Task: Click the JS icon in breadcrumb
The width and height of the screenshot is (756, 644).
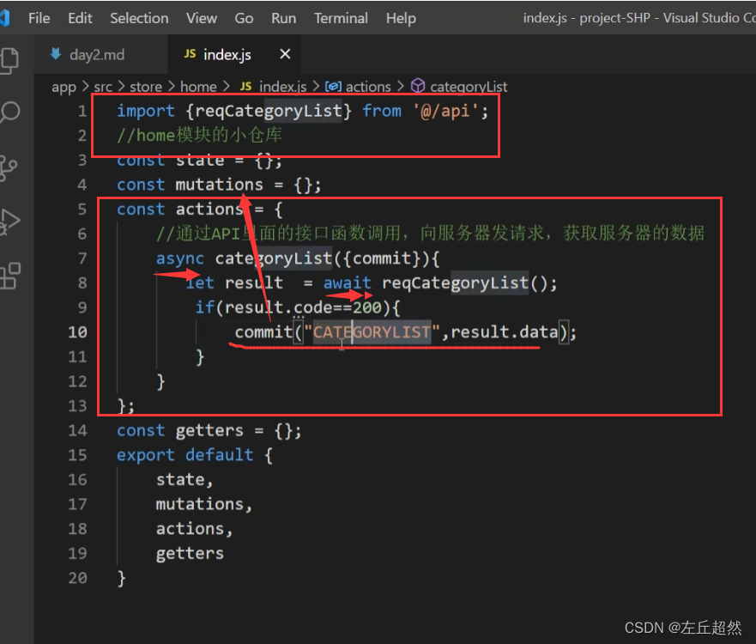Action: tap(246, 87)
